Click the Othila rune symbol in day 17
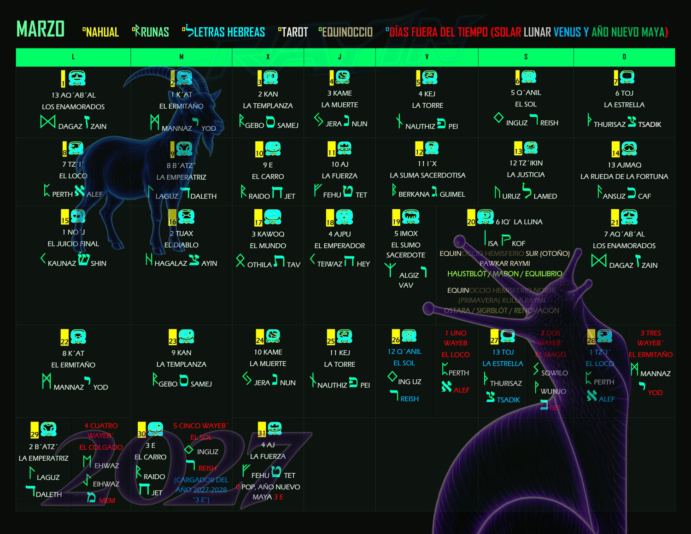 click(240, 261)
